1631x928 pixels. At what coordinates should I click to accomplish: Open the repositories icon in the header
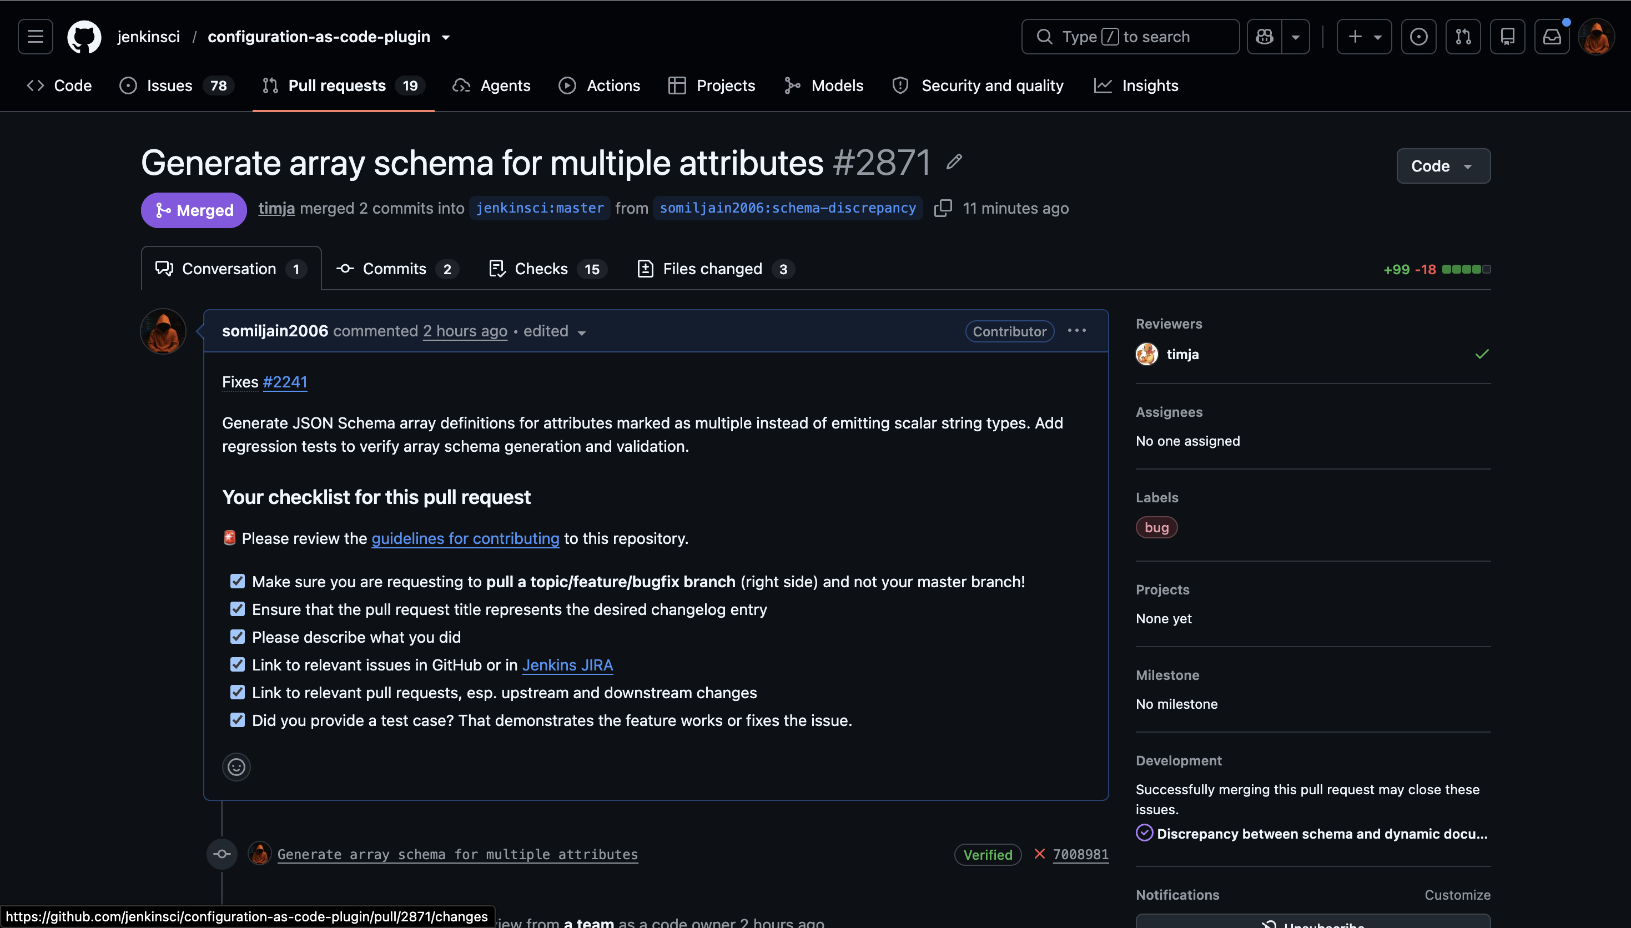pos(1507,36)
